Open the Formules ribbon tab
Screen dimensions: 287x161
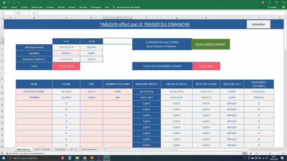click(50, 7)
